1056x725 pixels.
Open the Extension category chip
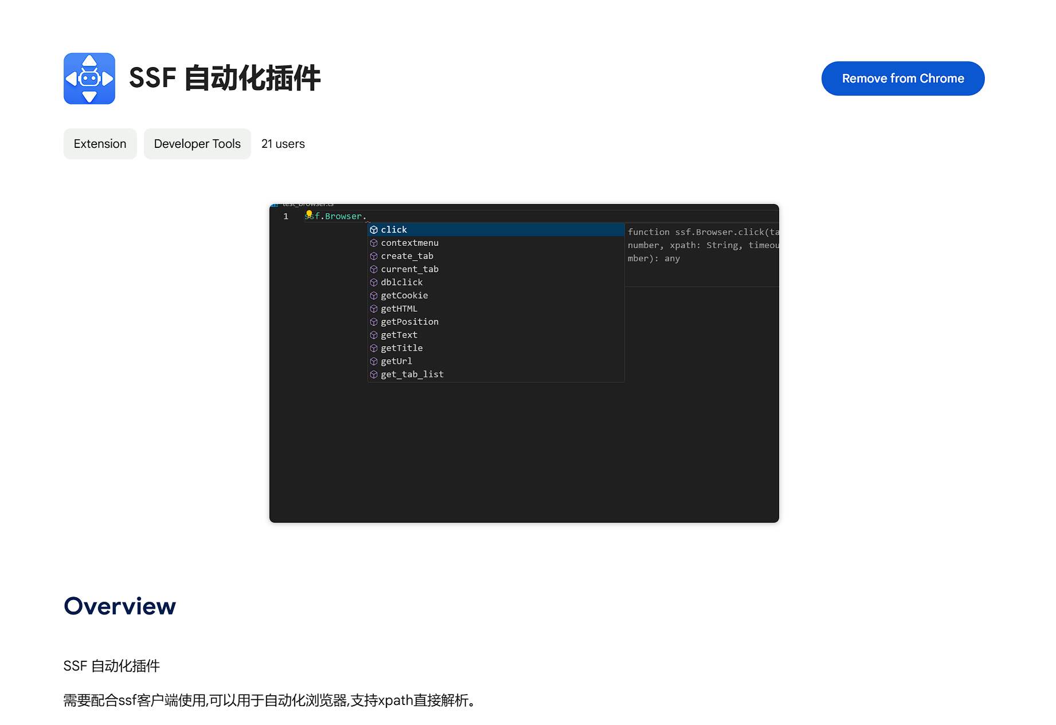coord(100,144)
